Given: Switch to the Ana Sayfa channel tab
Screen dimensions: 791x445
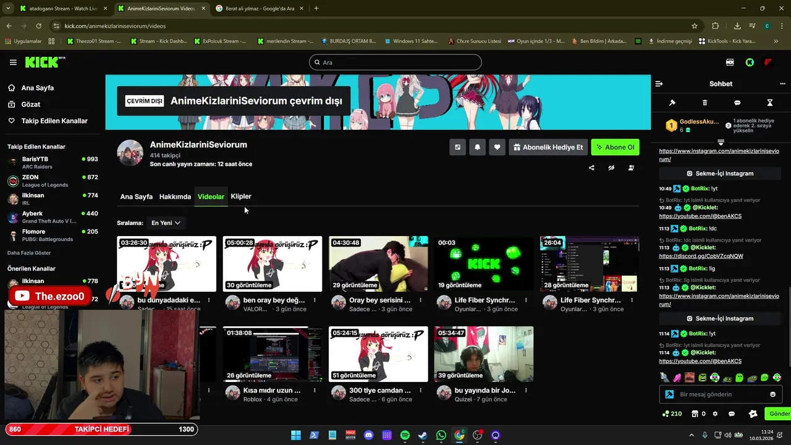Looking at the screenshot, I should (136, 197).
